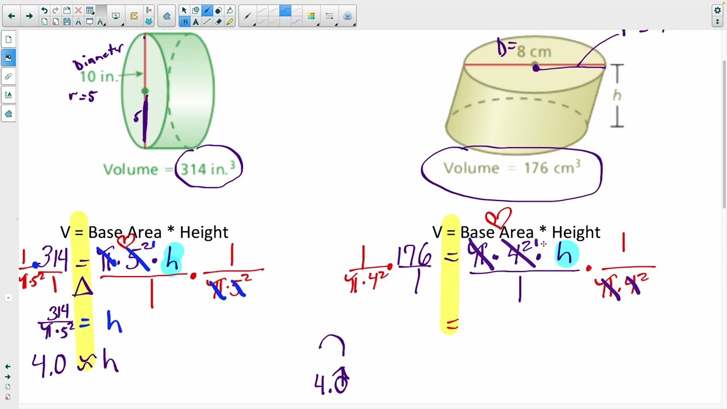Open the Properties tab
The width and height of the screenshot is (727, 409).
(9, 95)
